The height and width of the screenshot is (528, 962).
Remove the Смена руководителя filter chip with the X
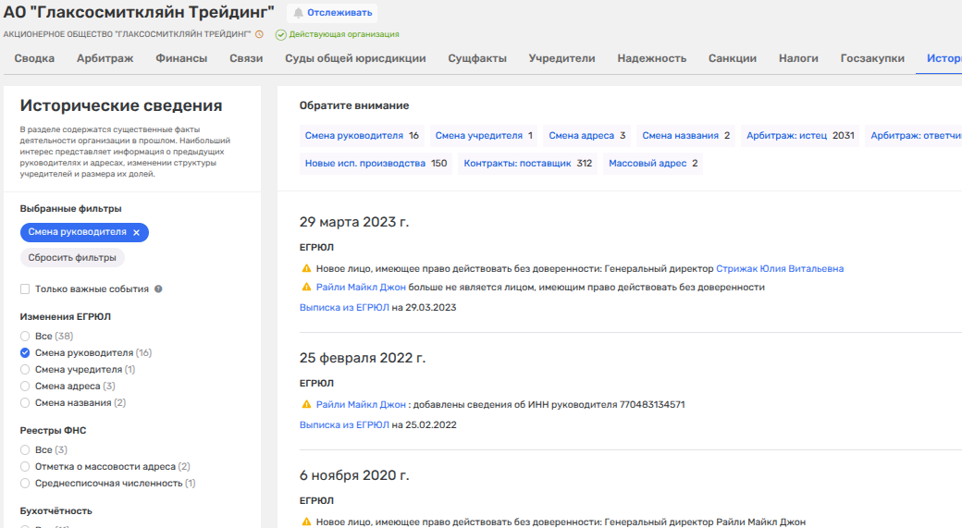coord(137,233)
